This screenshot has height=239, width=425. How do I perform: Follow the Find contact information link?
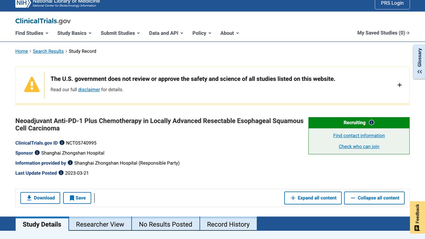[x=359, y=135]
